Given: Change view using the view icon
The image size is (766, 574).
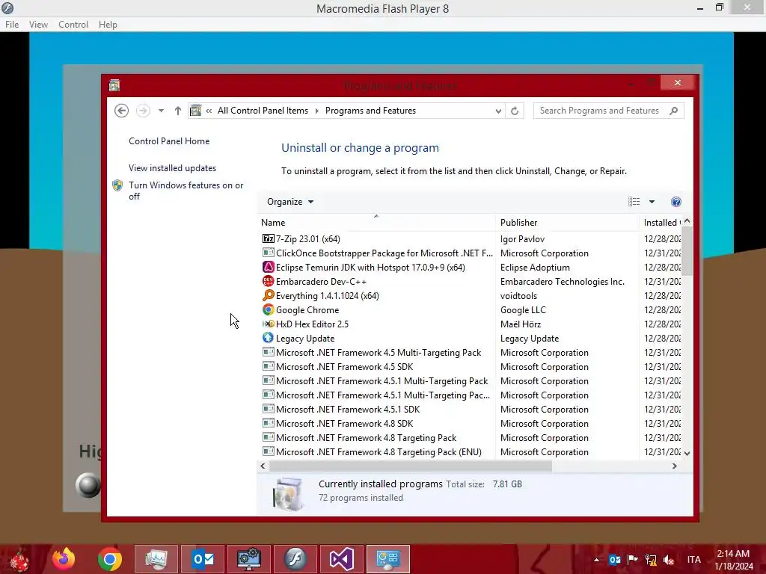Looking at the screenshot, I should coord(634,202).
